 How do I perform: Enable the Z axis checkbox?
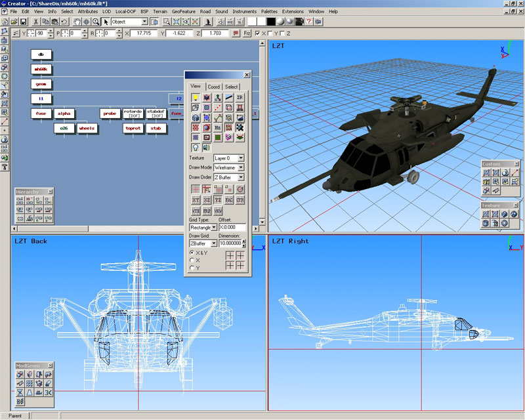(x=282, y=33)
